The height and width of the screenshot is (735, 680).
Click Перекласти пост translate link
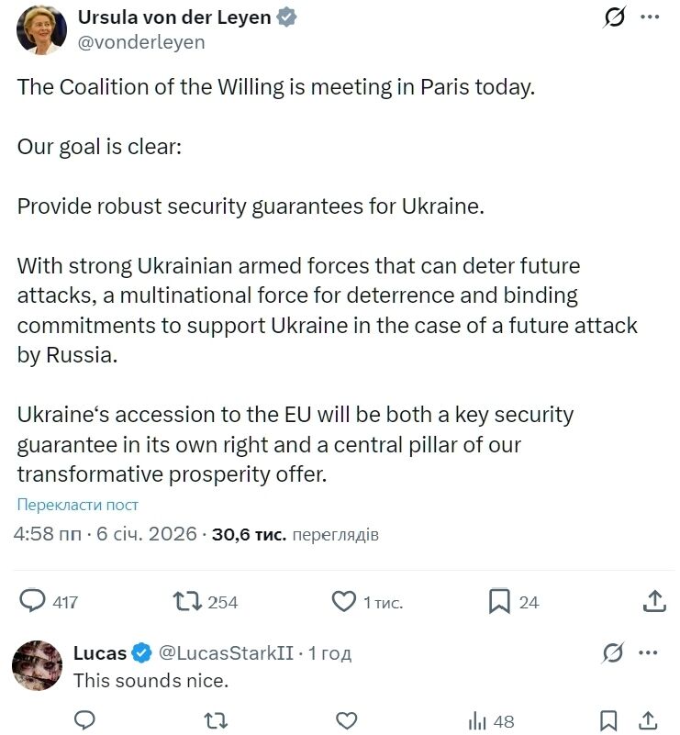click(x=77, y=505)
